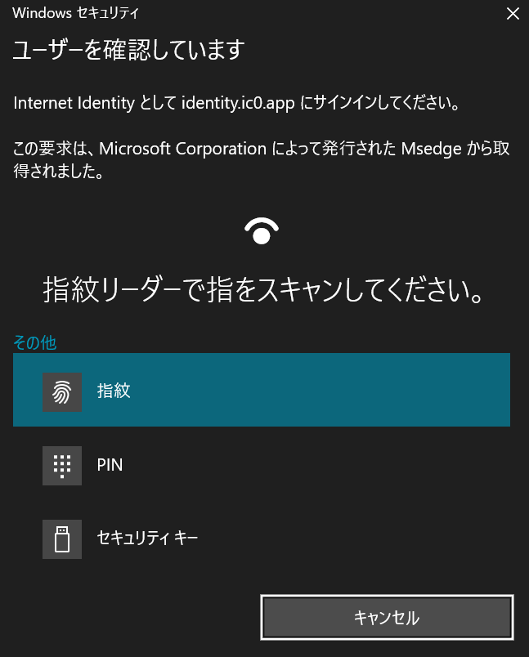Screen dimensions: 529x657
Task: Click the キャンセル button
Action: click(x=387, y=617)
